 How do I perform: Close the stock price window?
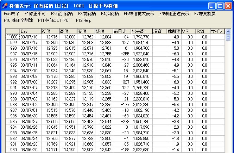point(228,6)
